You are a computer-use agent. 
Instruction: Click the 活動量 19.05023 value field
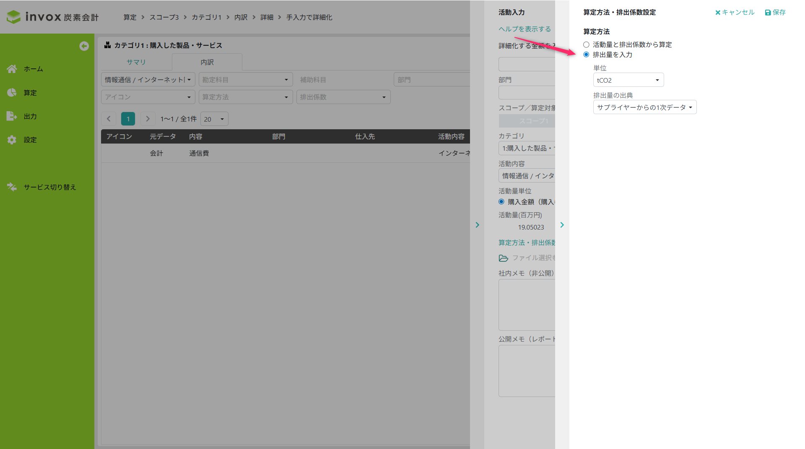(527, 227)
